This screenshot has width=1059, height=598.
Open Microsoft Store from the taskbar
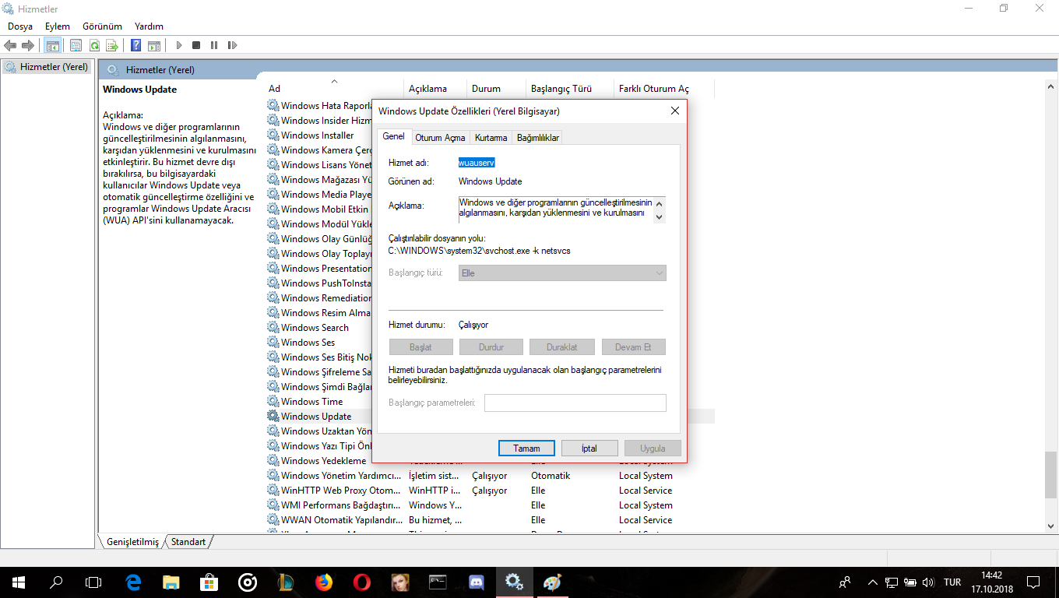[209, 582]
